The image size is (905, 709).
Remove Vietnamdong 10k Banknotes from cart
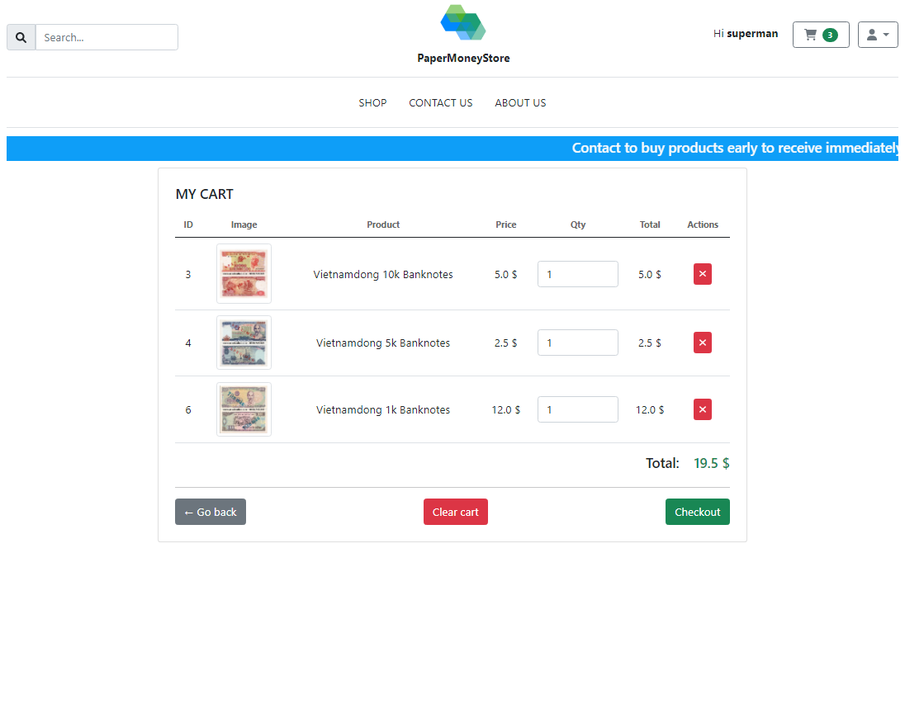[702, 273]
